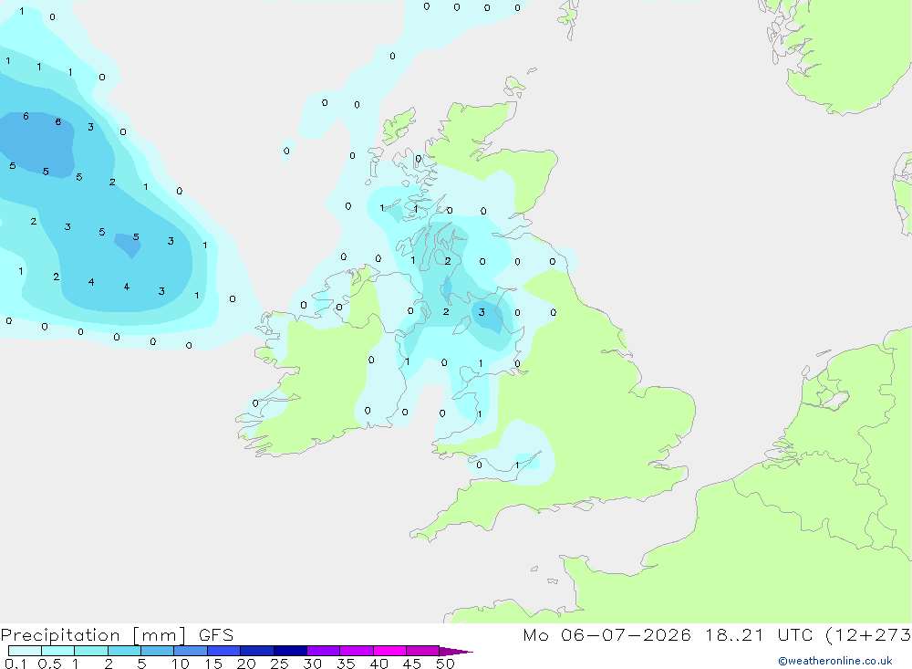
Task: Click the legend scale label '35'
Action: click(x=346, y=664)
